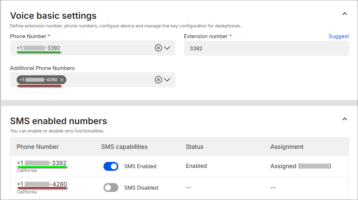Viewport: 358px width, 200px height.
Task: Select the SMS capabilities column header
Action: coord(124,147)
